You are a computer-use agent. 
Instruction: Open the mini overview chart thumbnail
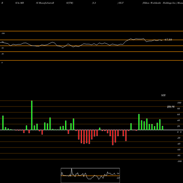pos(90,175)
